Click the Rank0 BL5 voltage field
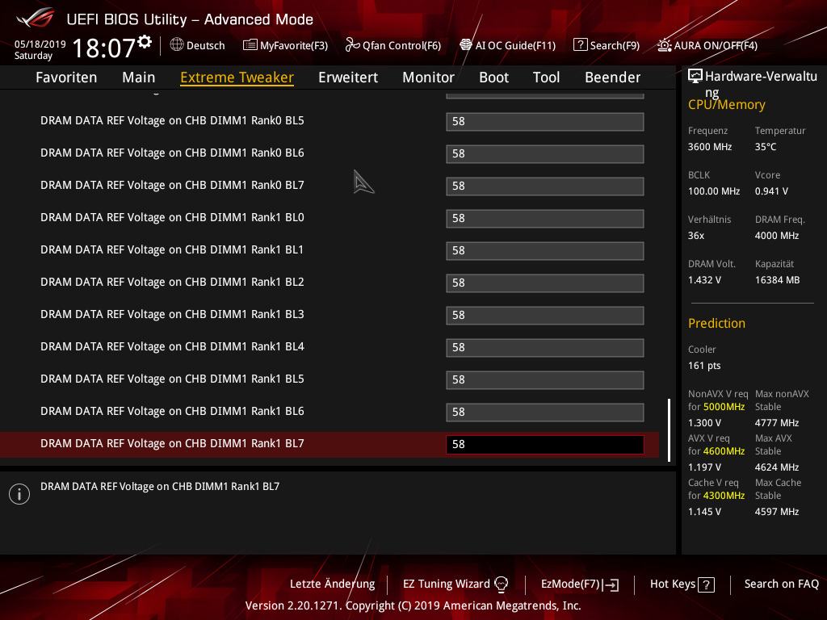 pos(545,121)
